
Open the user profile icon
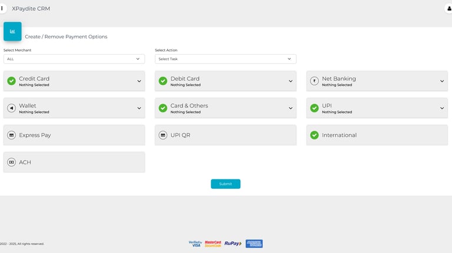tap(449, 9)
